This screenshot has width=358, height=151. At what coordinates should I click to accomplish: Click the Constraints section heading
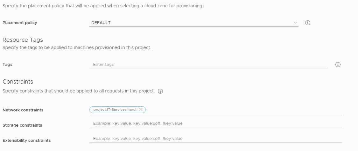click(18, 82)
